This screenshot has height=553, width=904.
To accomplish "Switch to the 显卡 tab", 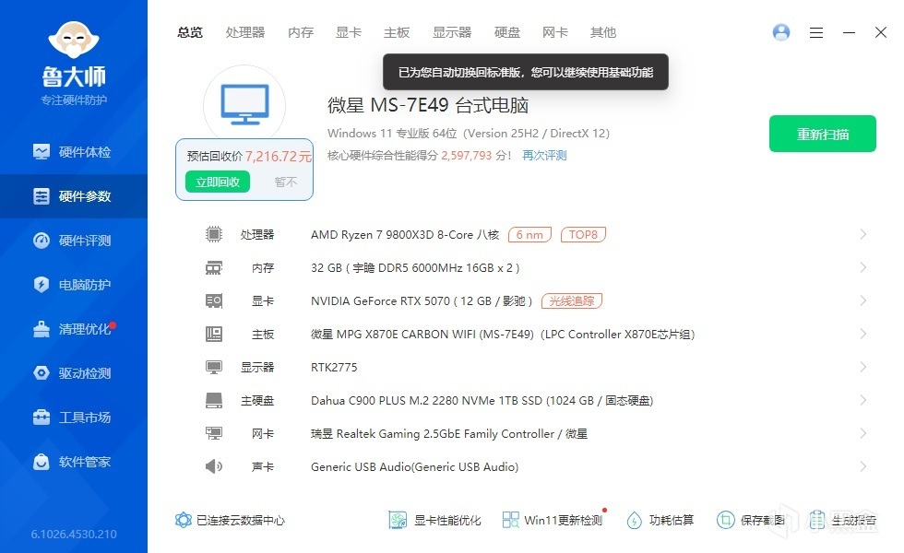I will click(349, 32).
